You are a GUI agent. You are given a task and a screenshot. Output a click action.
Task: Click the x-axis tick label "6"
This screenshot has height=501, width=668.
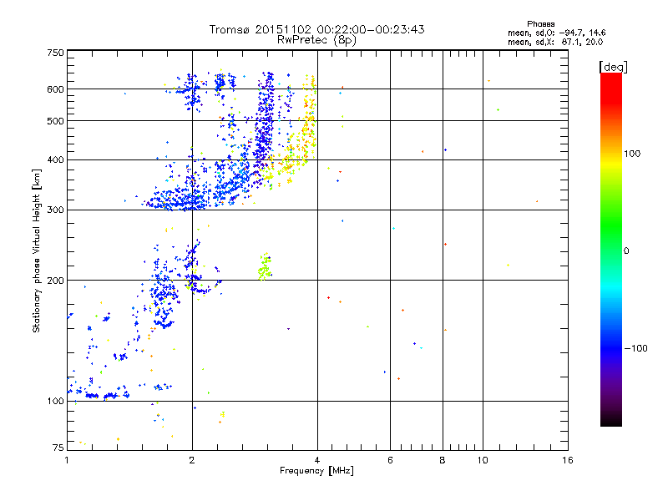[390, 460]
